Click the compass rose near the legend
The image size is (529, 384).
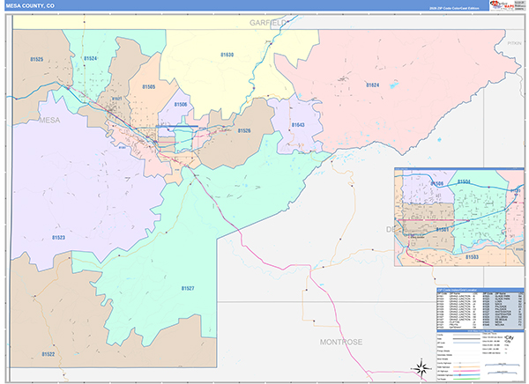click(x=421, y=368)
